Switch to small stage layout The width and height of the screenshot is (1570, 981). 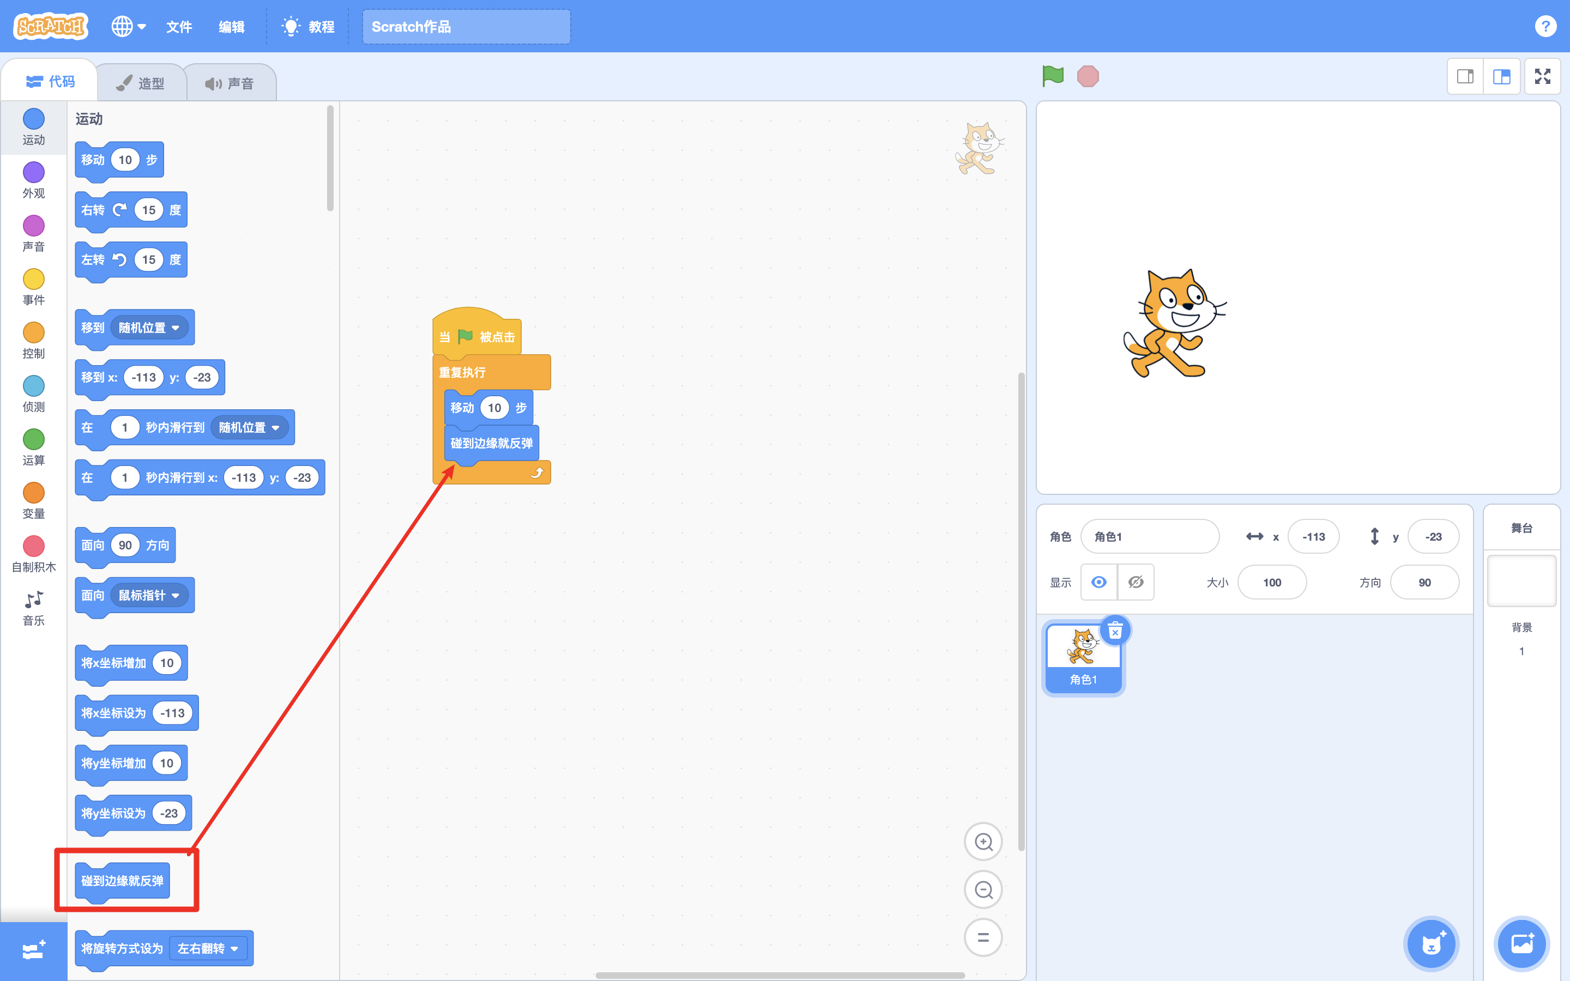(x=1465, y=76)
